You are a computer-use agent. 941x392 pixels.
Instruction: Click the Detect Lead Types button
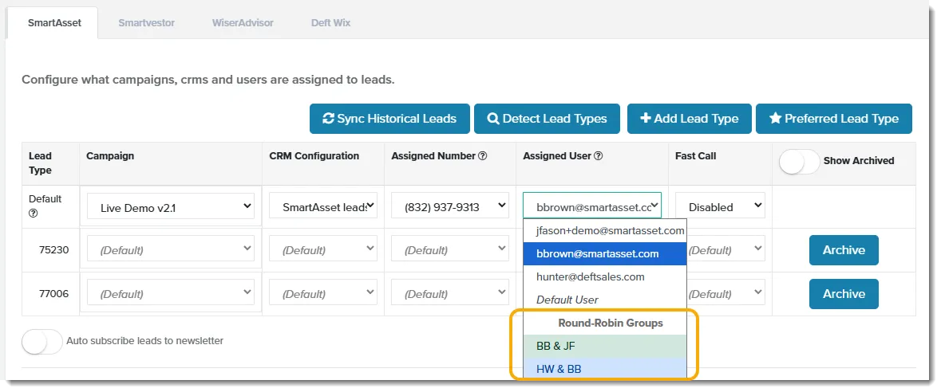coord(547,119)
